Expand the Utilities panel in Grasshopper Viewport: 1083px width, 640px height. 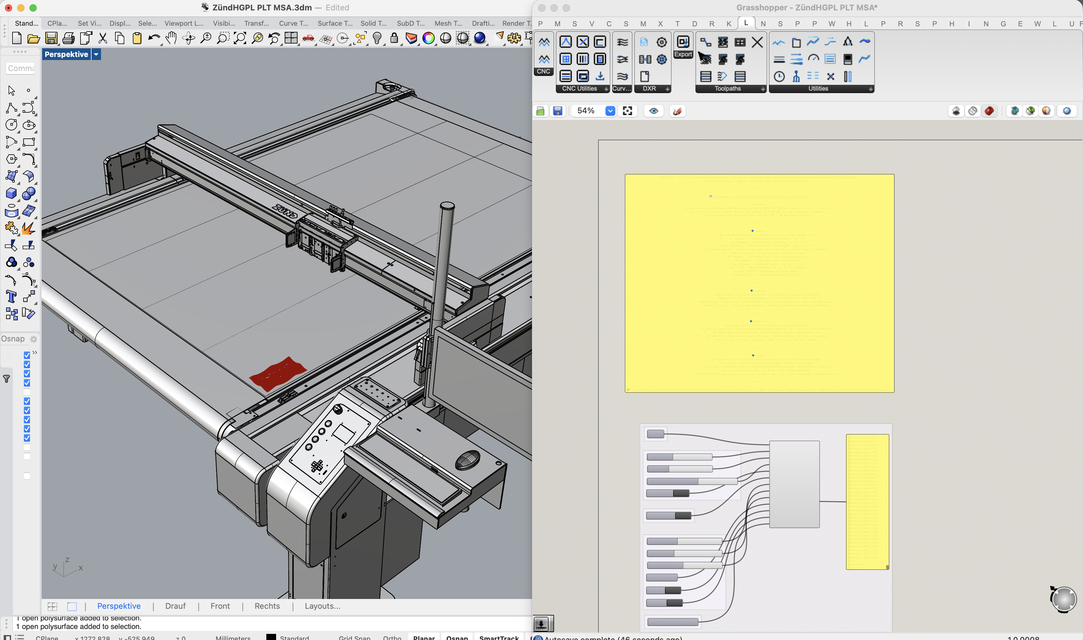point(871,89)
